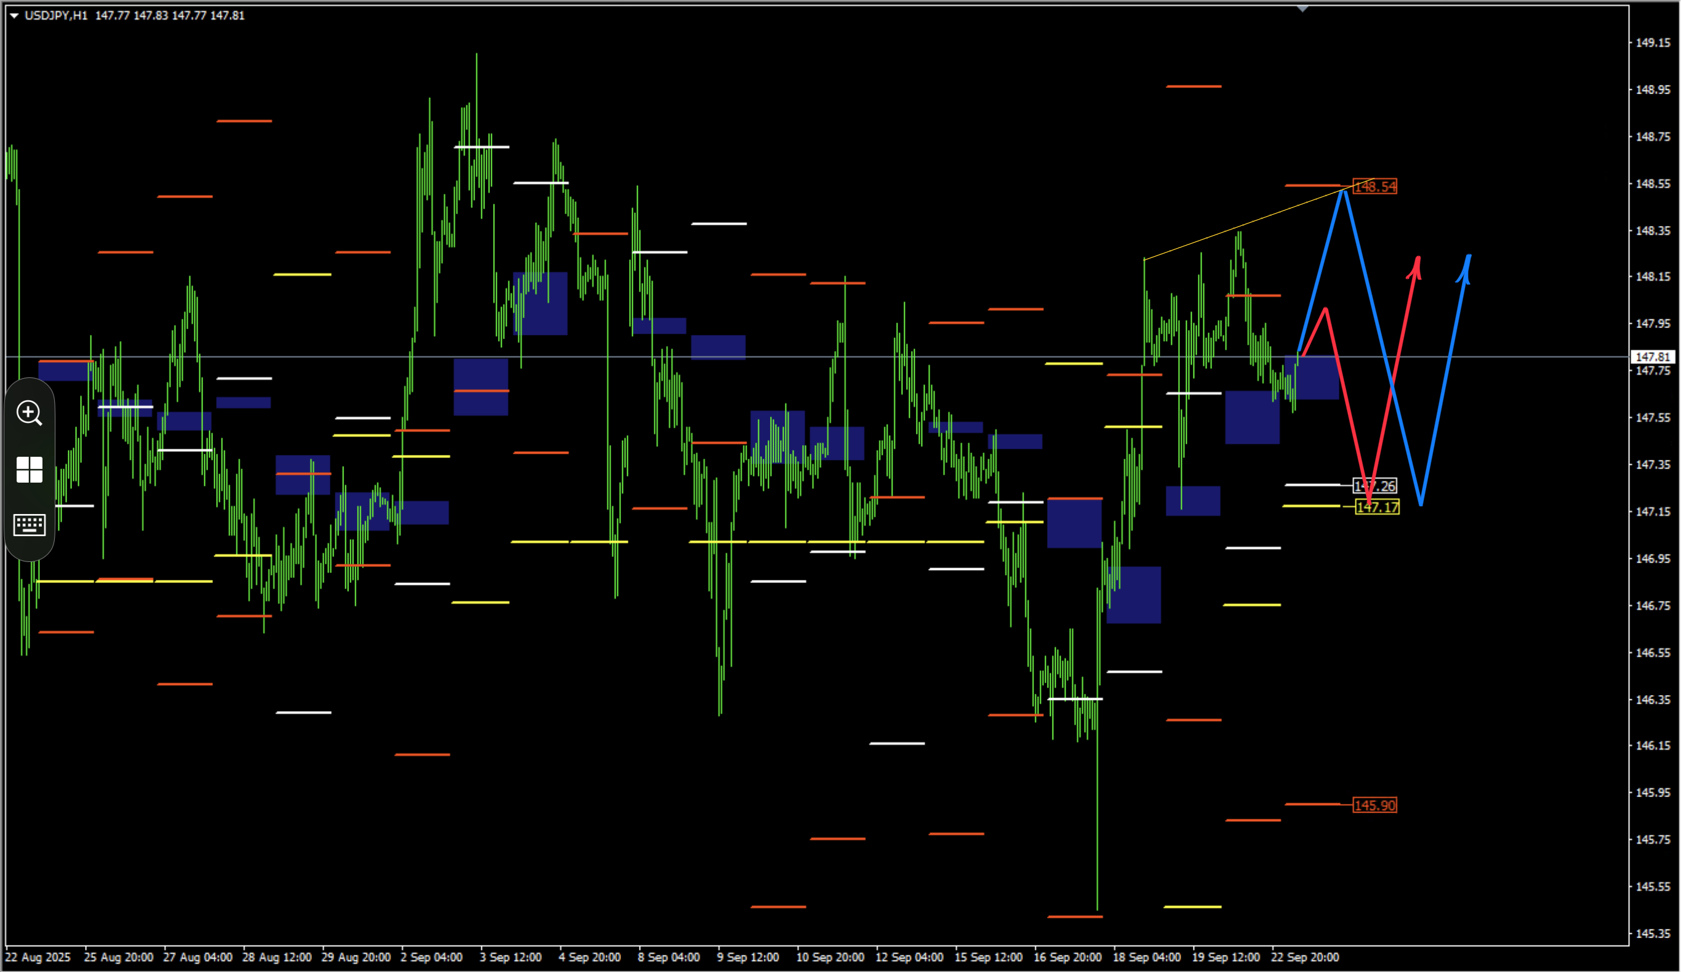Click the blue projection arrowhead tip
The width and height of the screenshot is (1681, 972).
tap(1469, 257)
